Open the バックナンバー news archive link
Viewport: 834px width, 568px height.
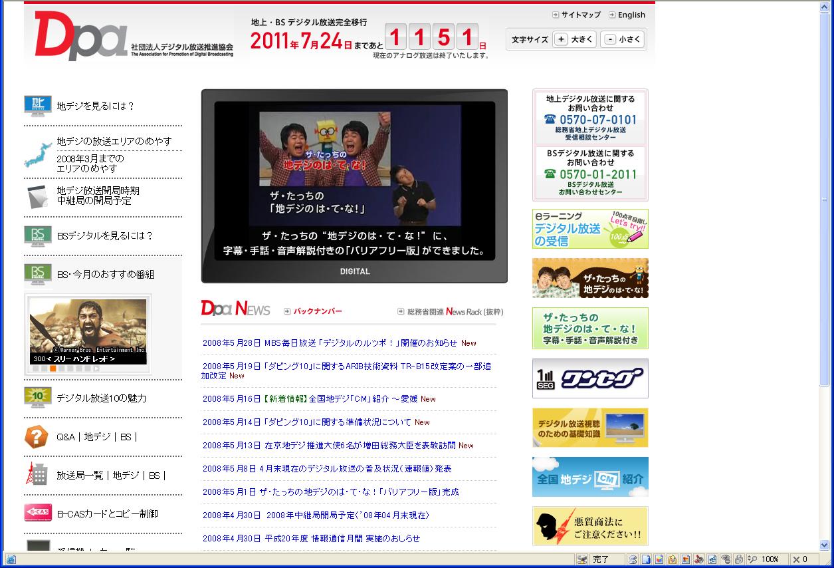point(313,311)
